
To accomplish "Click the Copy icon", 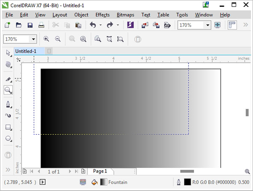I will pos(67,25).
